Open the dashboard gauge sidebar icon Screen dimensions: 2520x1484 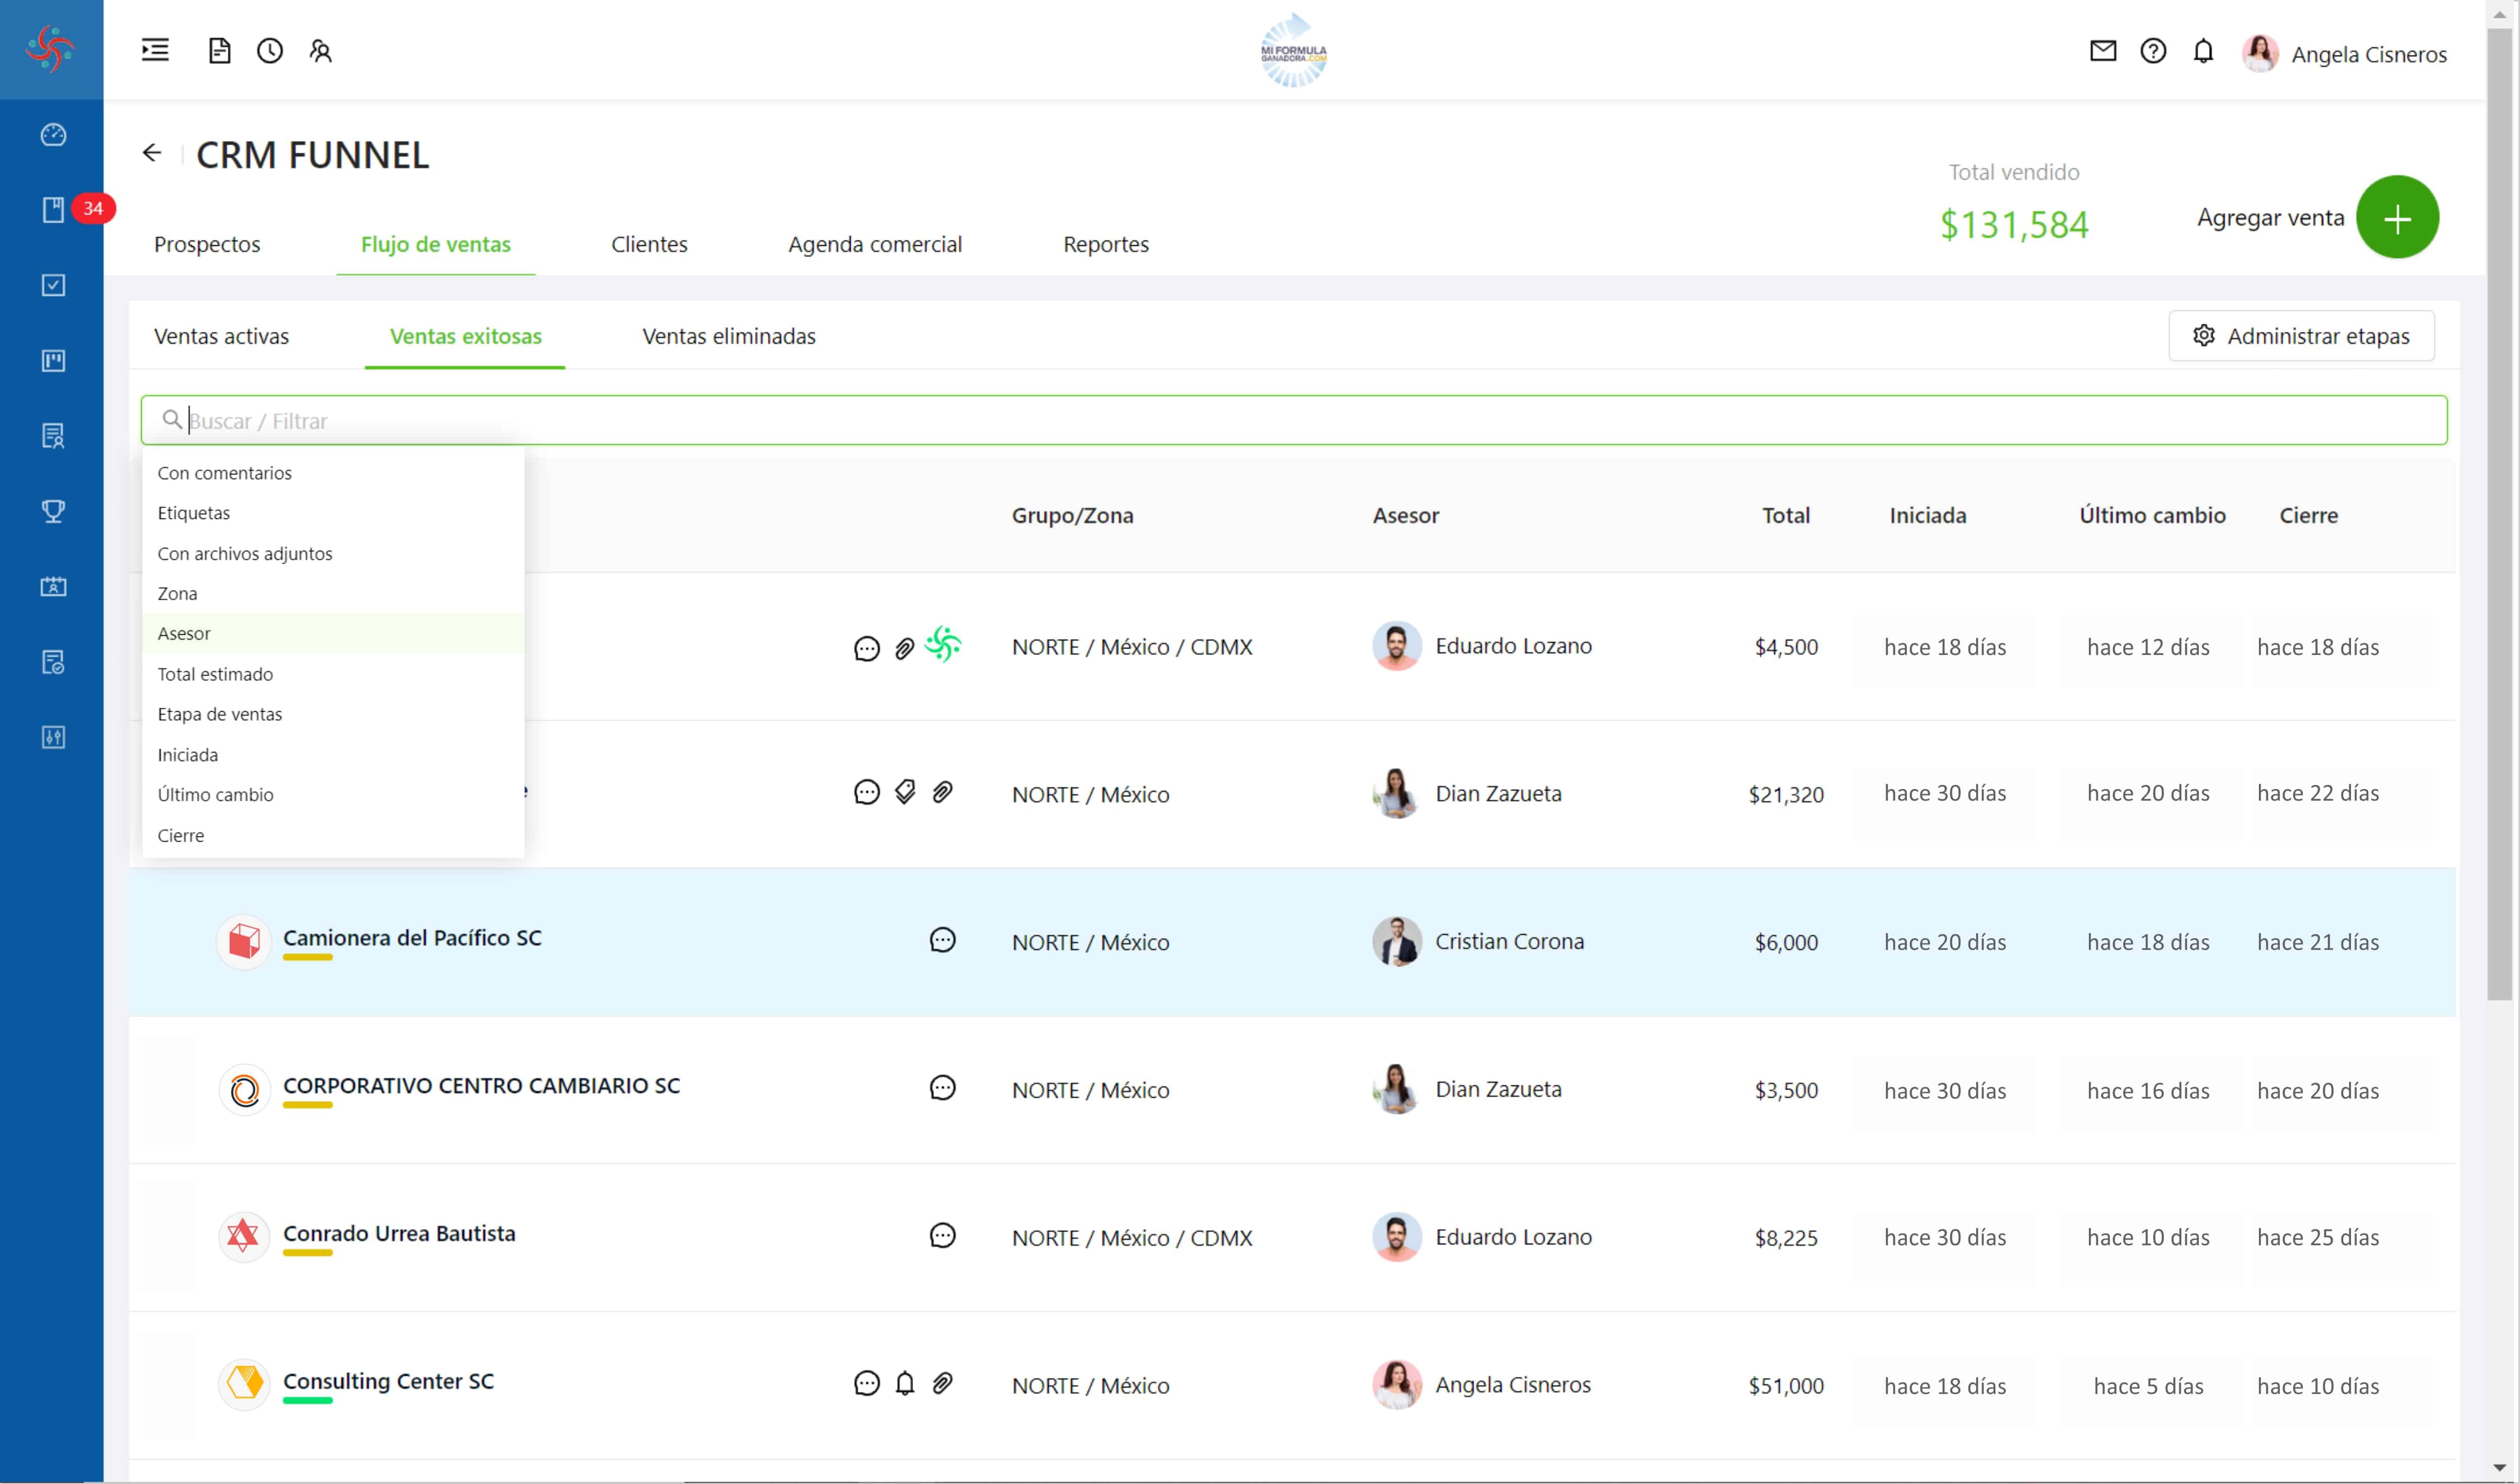53,135
